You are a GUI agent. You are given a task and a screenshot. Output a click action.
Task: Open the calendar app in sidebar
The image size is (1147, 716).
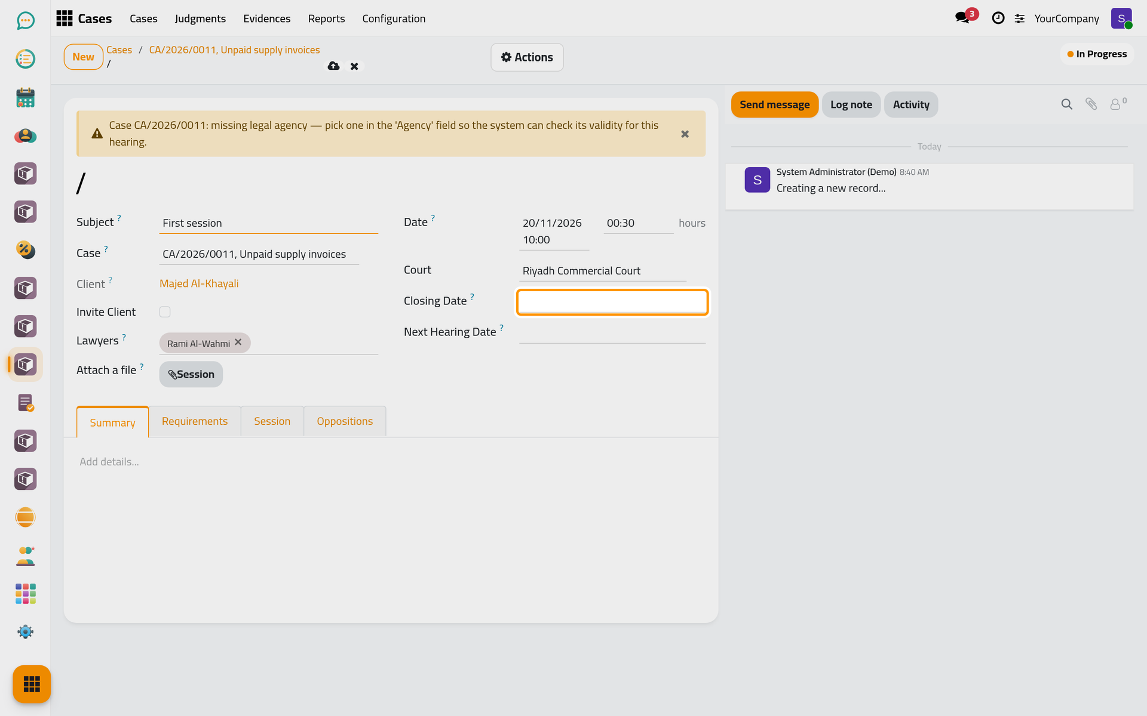tap(25, 97)
